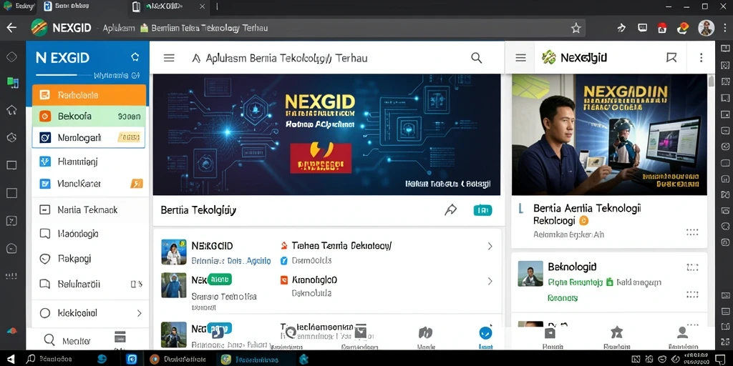The image size is (733, 366).
Task: Open right panel NEXGADIIN article image
Action: [x=609, y=134]
